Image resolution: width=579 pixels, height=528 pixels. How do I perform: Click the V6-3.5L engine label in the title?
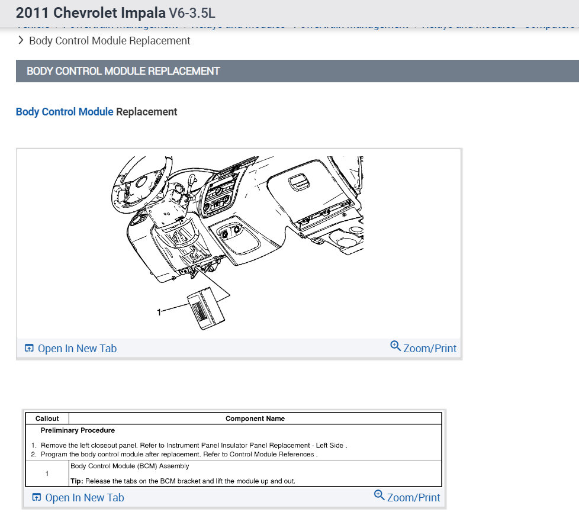click(x=192, y=13)
